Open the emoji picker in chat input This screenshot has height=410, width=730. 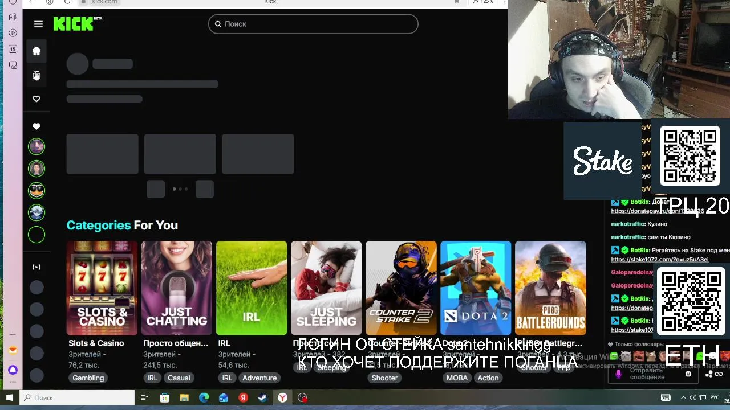coord(688,374)
